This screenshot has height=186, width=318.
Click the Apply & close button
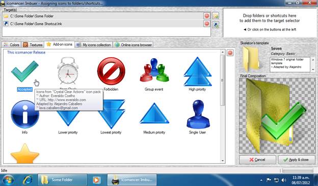[297, 160]
